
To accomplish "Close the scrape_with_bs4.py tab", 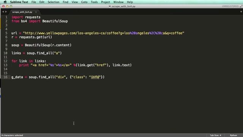I will [x=36, y=12].
